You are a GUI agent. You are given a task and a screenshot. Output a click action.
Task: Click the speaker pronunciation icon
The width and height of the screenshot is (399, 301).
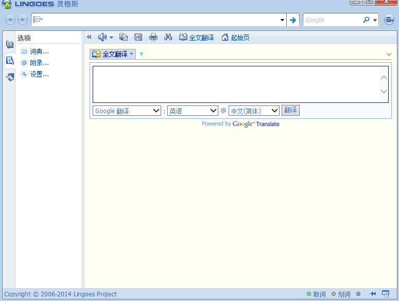pos(102,38)
